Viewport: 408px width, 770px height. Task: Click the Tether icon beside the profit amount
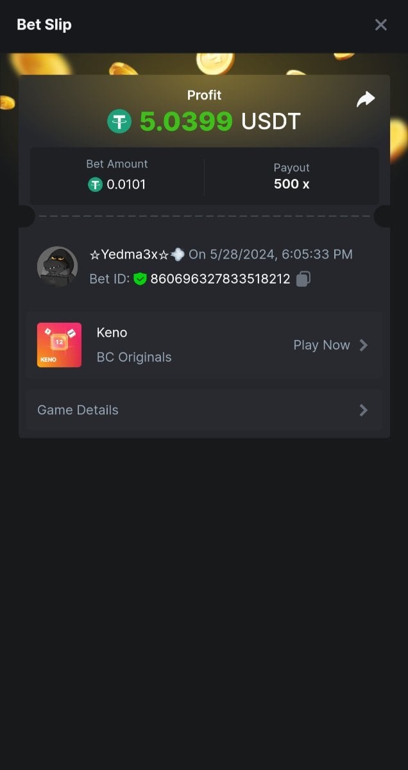(x=119, y=121)
